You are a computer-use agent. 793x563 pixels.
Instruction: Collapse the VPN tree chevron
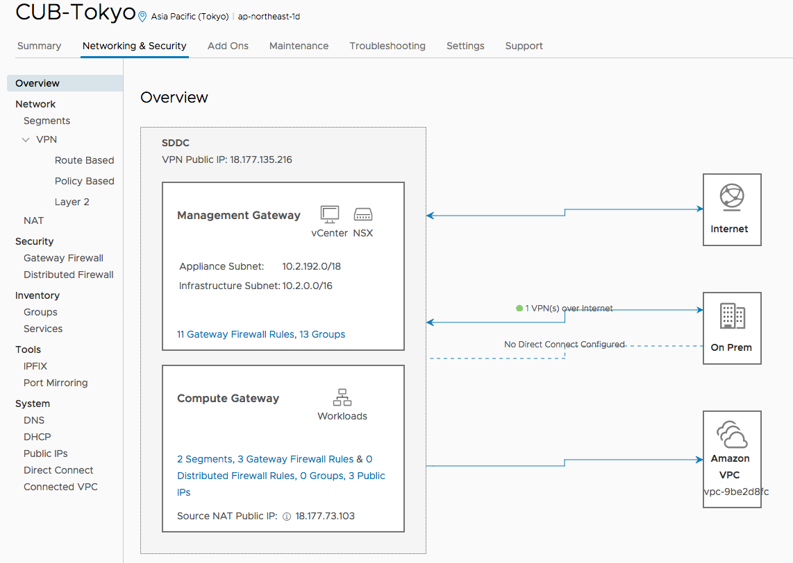point(26,140)
